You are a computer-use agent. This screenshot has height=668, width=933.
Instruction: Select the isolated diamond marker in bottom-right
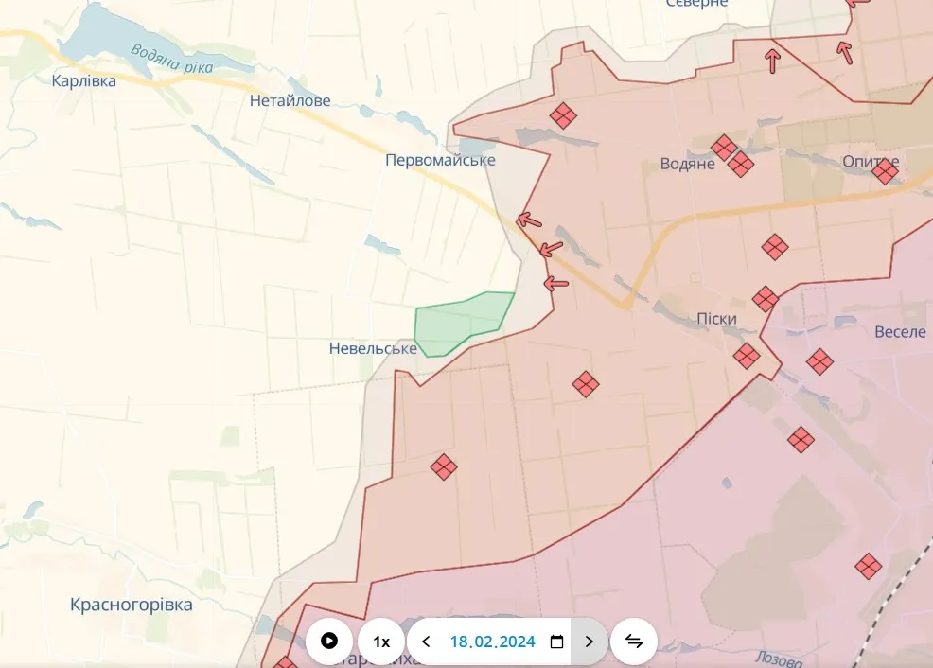(868, 566)
